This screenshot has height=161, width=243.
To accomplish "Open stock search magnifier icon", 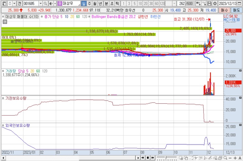I will pos(45,3).
